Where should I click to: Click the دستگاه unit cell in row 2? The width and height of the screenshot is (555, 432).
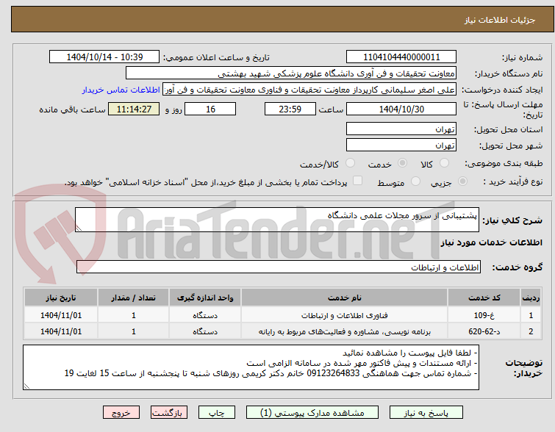[205, 331]
